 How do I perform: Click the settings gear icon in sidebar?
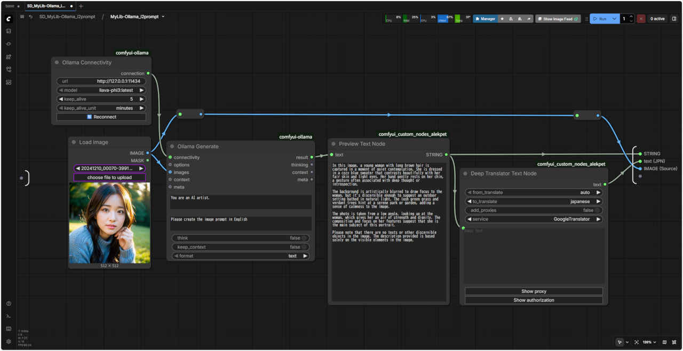point(9,341)
